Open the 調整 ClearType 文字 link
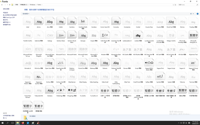200x125 pixels. (x=9, y=17)
